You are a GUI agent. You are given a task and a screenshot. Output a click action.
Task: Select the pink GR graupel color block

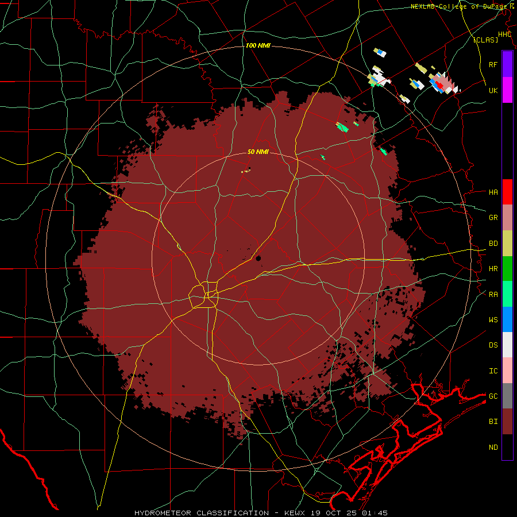(507, 218)
